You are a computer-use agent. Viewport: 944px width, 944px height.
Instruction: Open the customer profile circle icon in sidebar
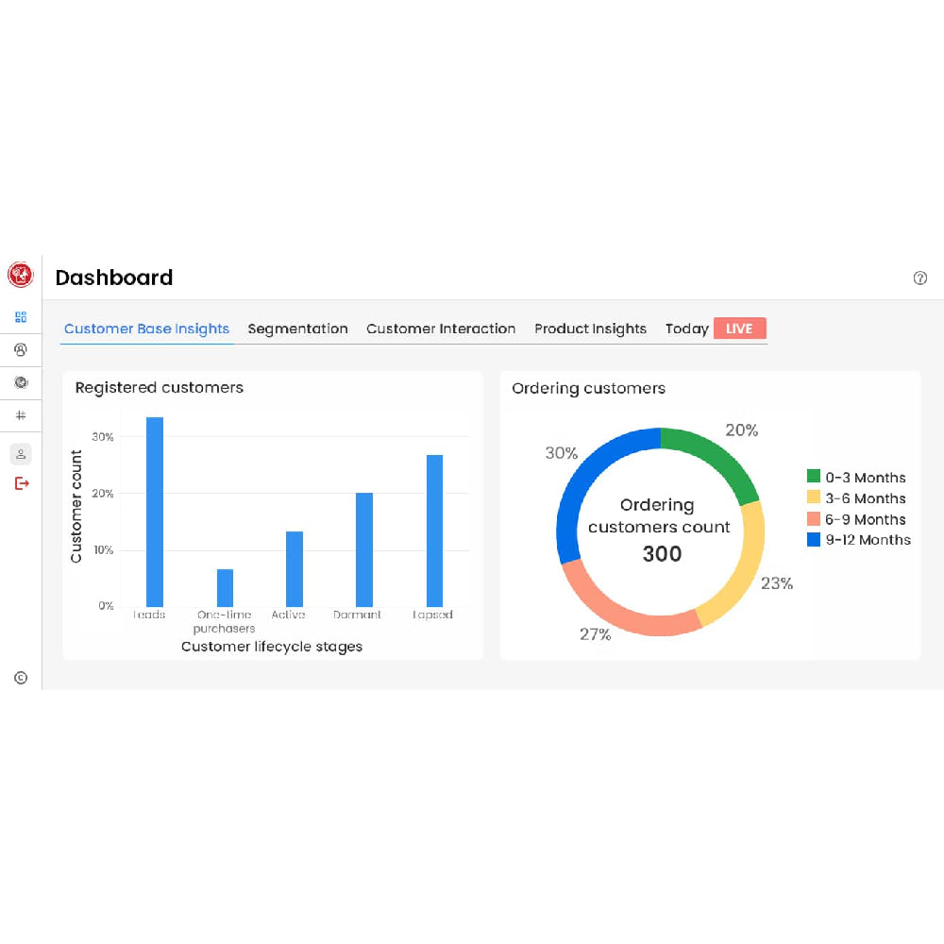21,350
